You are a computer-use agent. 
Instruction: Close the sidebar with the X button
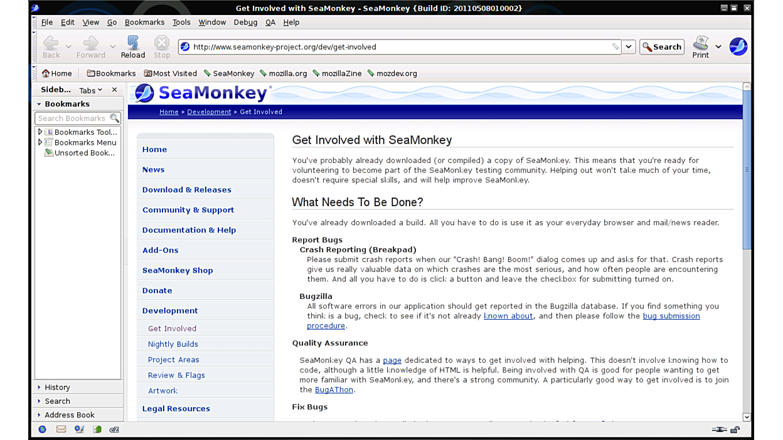pos(114,90)
